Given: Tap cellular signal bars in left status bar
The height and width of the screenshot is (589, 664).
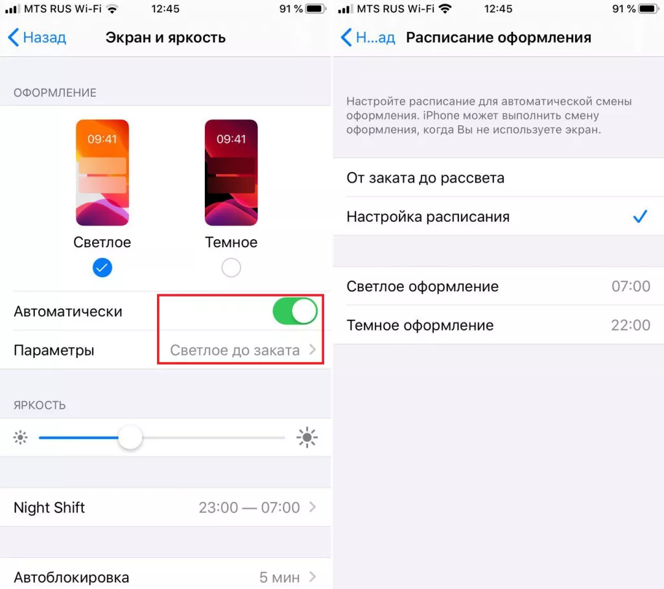Looking at the screenshot, I should point(13,9).
